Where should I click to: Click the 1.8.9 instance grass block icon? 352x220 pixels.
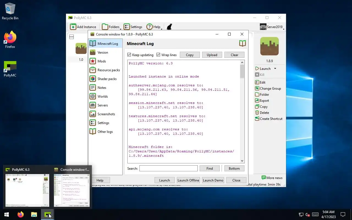coord(269,46)
